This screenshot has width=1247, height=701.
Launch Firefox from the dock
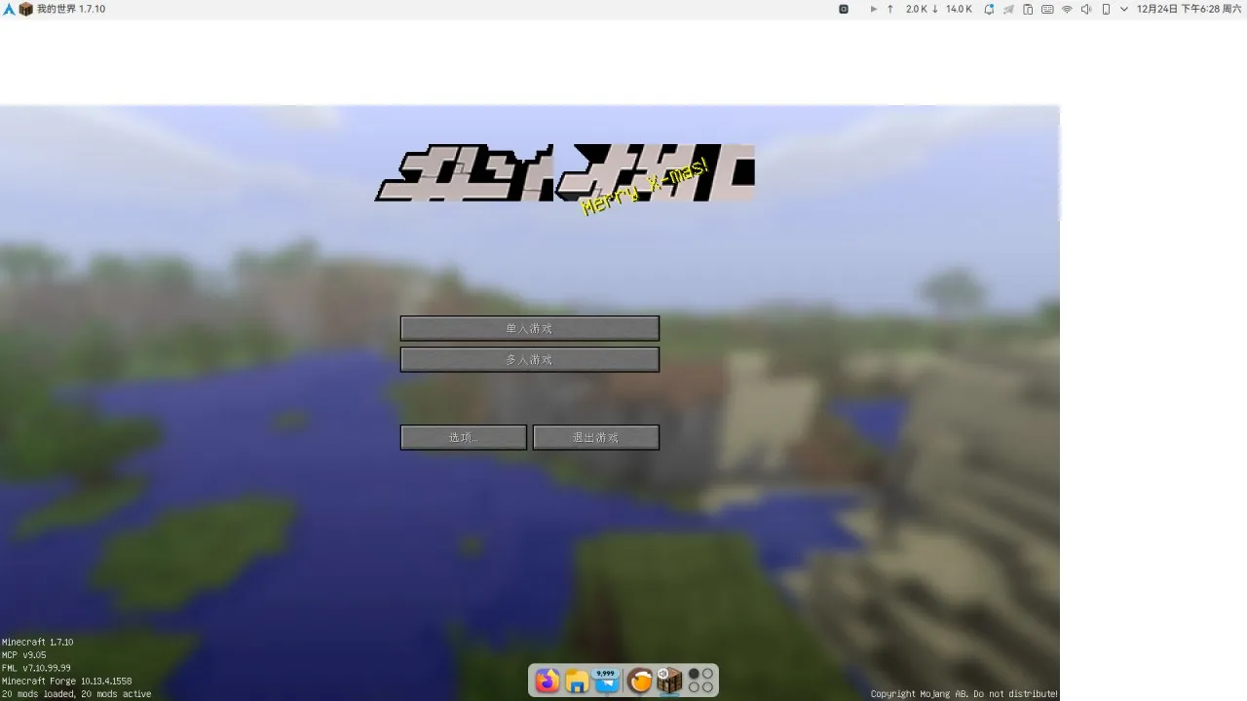point(548,681)
